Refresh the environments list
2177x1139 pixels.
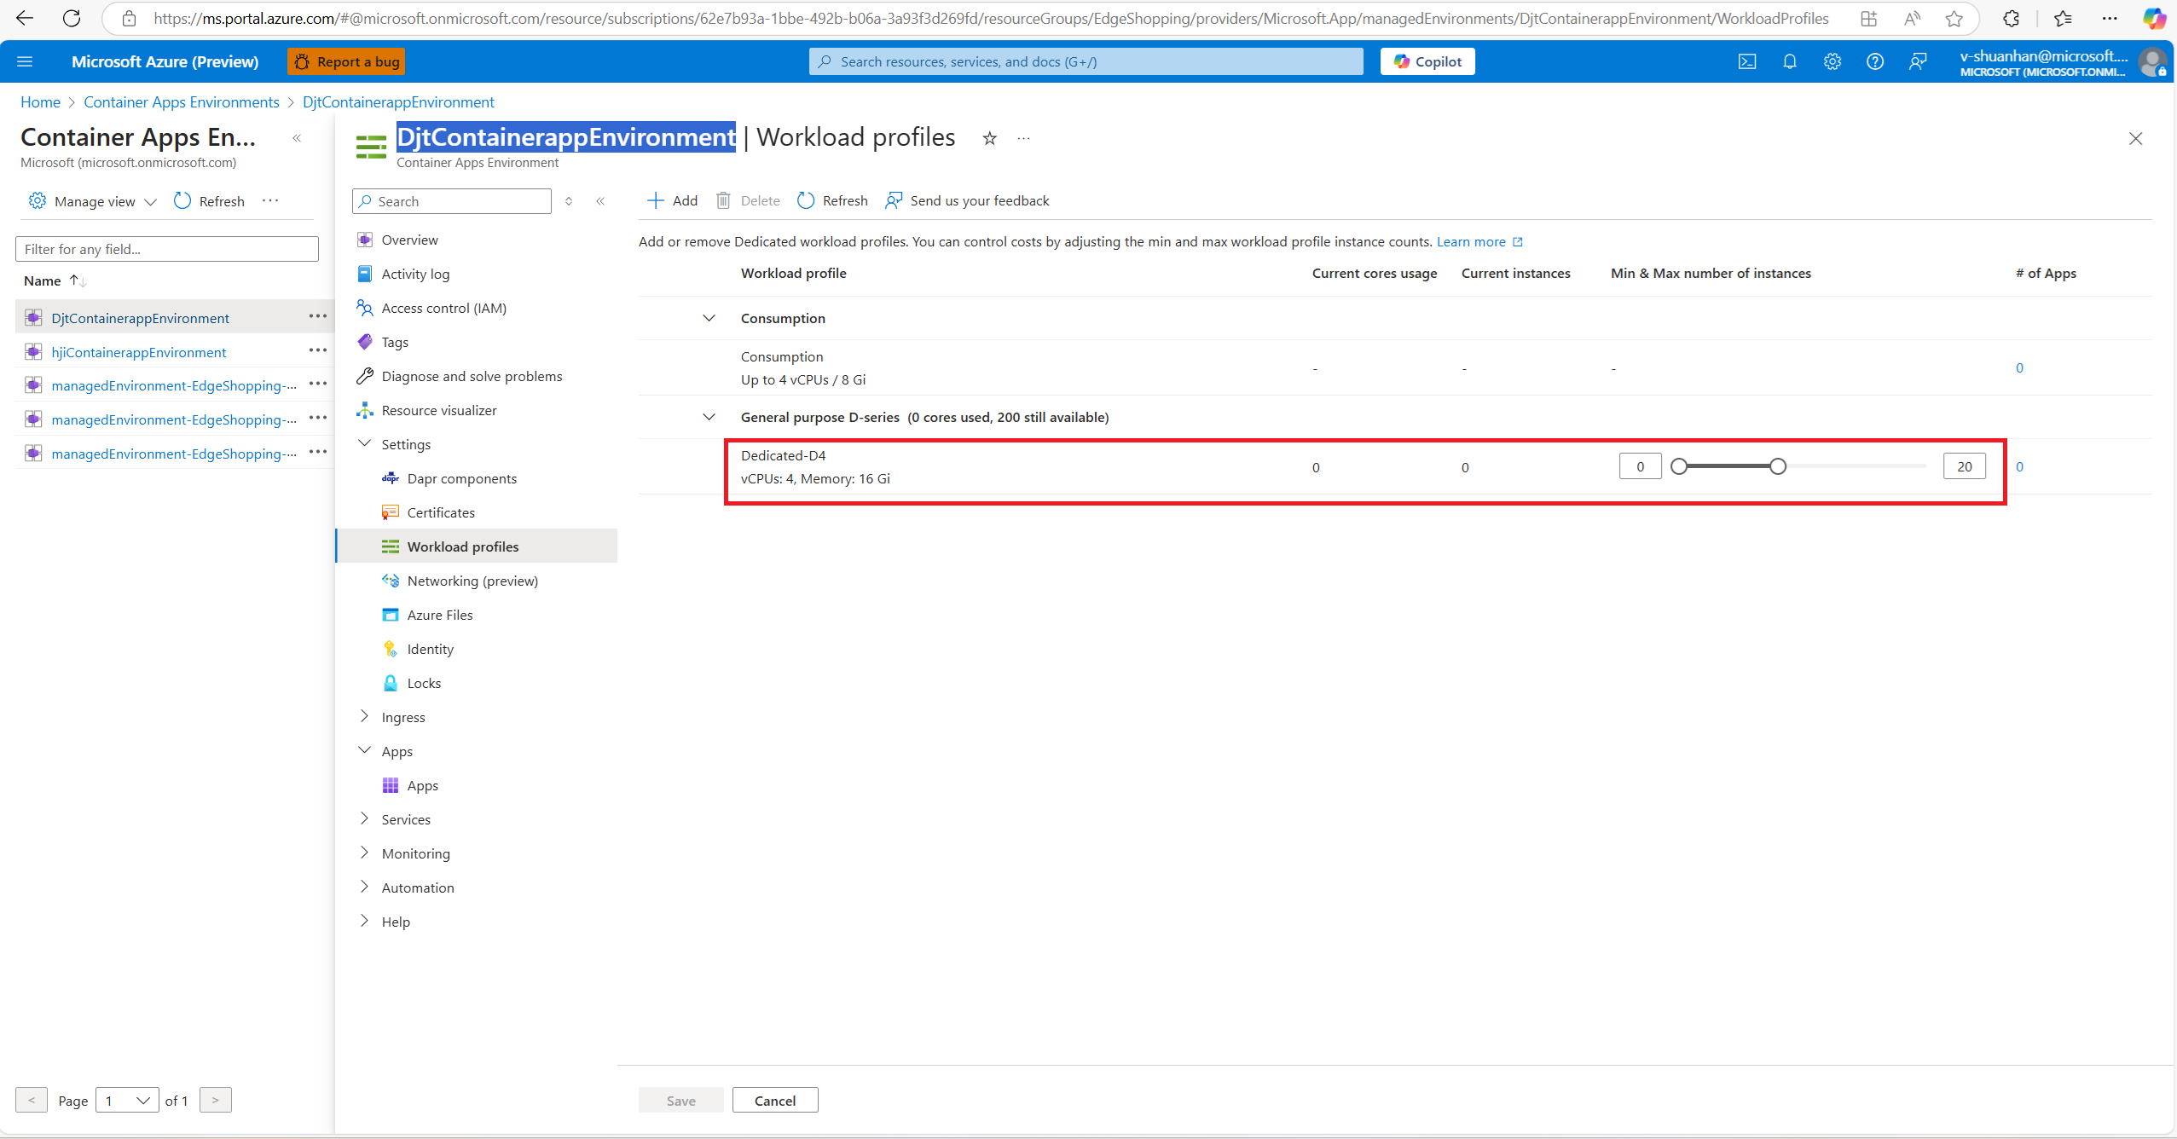pyautogui.click(x=209, y=201)
